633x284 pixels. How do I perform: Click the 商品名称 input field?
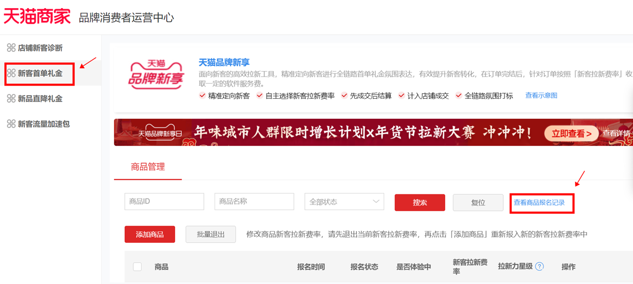pos(254,201)
